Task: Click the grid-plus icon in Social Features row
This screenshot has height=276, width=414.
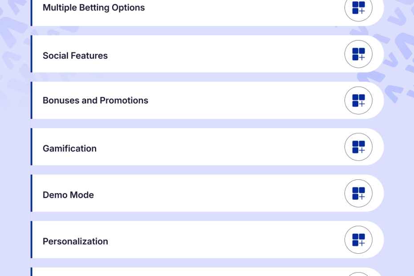Action: pyautogui.click(x=358, y=54)
